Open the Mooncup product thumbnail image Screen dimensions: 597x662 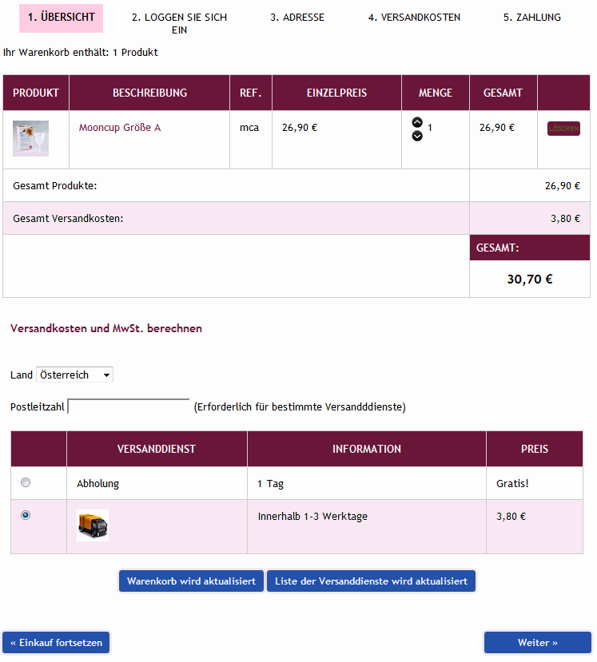point(30,138)
